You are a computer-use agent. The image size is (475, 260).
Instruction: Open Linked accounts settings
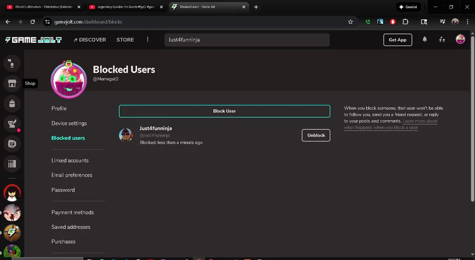click(70, 160)
